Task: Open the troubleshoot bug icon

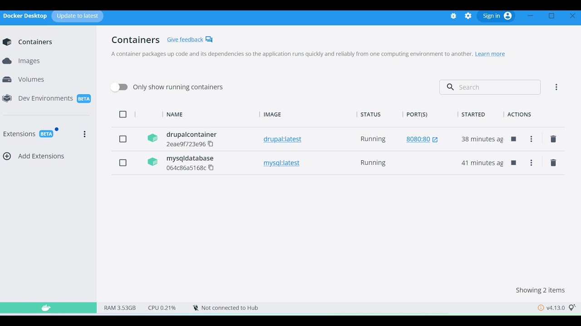Action: click(x=453, y=16)
